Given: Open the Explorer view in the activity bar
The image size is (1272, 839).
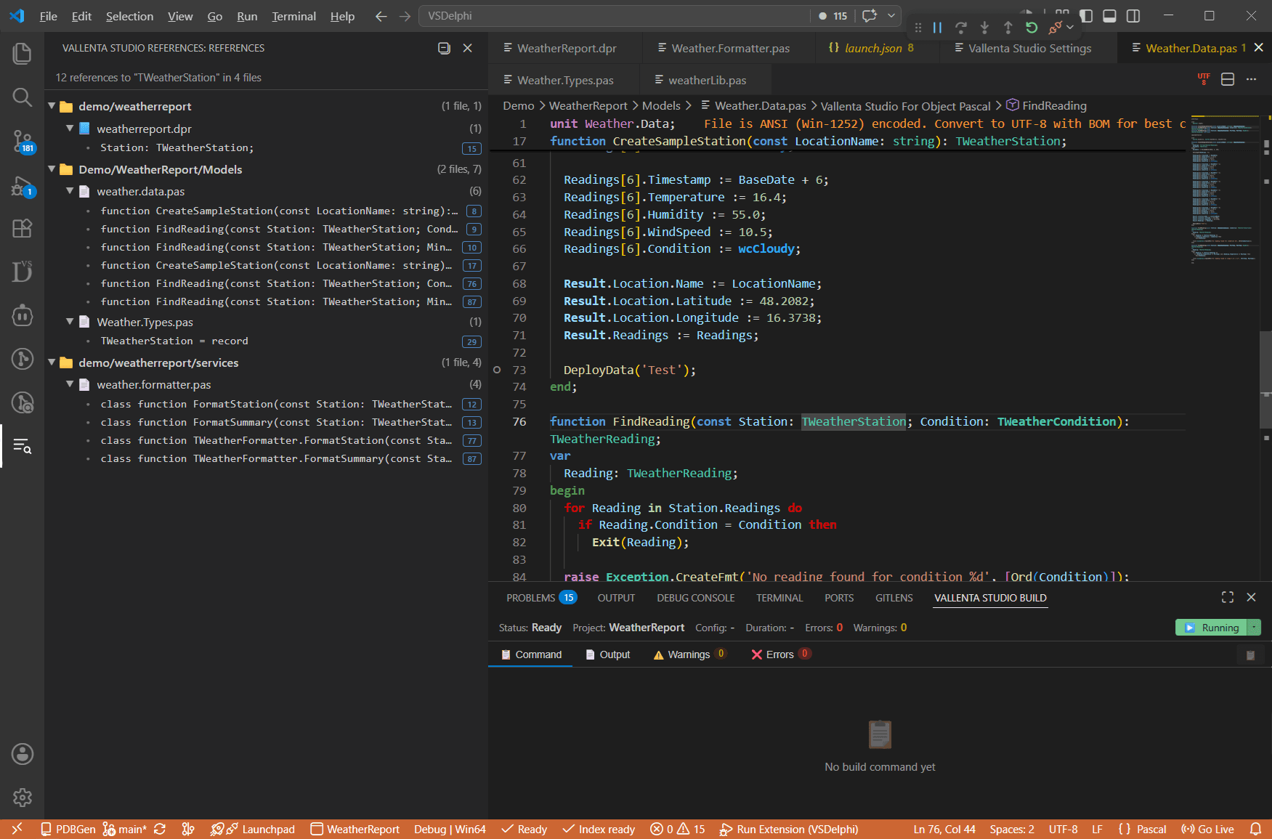Looking at the screenshot, I should tap(23, 53).
